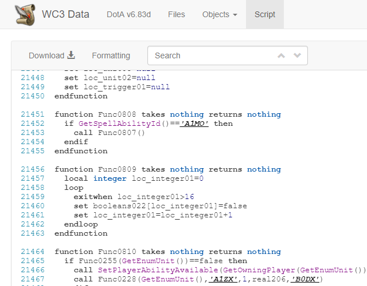367x286 pixels.
Task: Select line number 21456
Action: (x=33, y=169)
